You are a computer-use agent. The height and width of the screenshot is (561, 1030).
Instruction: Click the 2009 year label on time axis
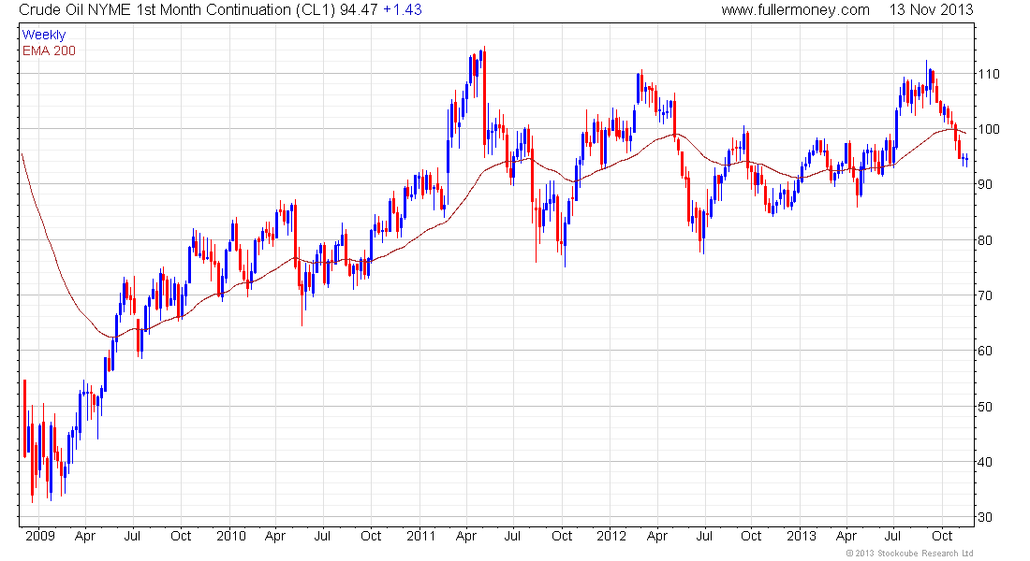point(40,536)
